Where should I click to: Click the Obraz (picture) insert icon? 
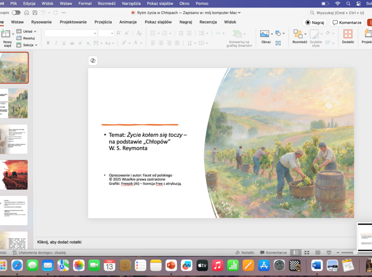pyautogui.click(x=265, y=34)
